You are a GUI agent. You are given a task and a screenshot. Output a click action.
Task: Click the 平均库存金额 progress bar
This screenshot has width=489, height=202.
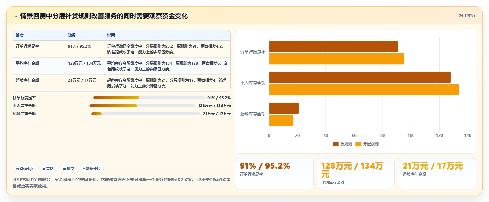click(142, 106)
